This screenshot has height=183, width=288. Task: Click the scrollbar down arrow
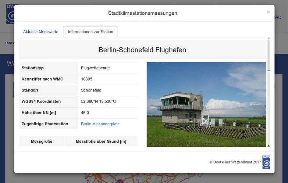point(269,145)
